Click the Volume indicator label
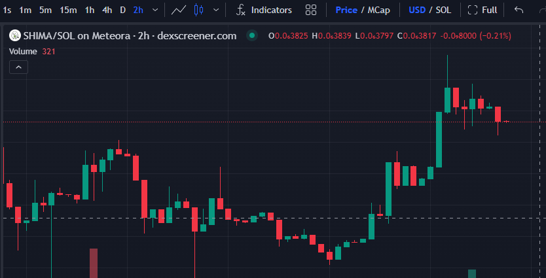The height and width of the screenshot is (278, 546). point(23,52)
